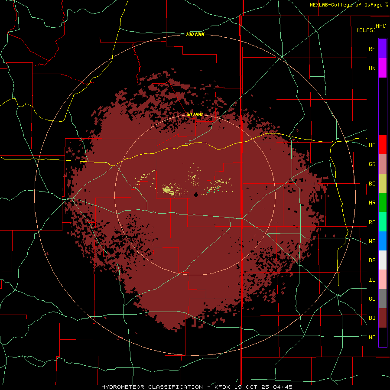Click the UK magenta legend swatch
Viewport: 390px width, 390px height.
pyautogui.click(x=383, y=68)
